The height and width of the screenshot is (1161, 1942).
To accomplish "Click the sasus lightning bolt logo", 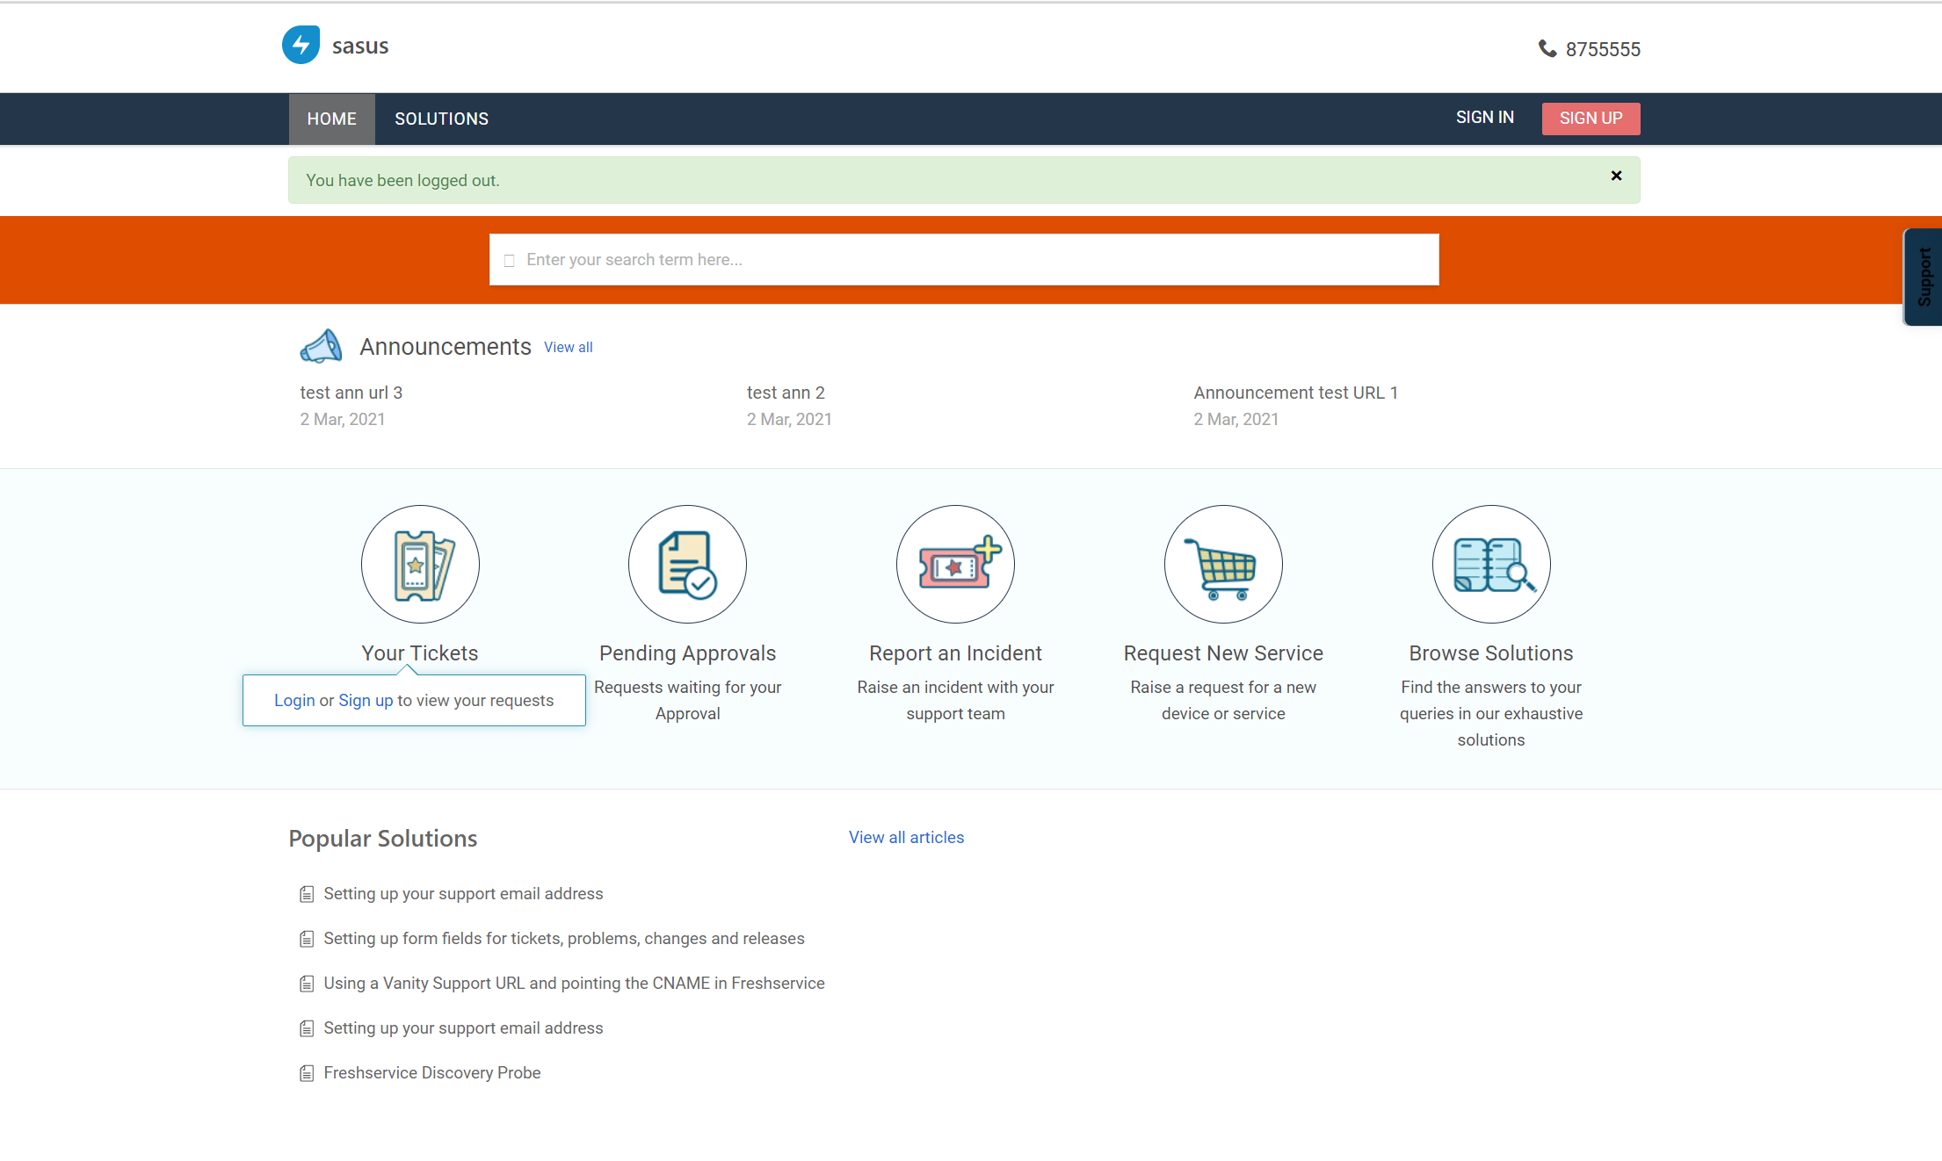I will point(301,45).
